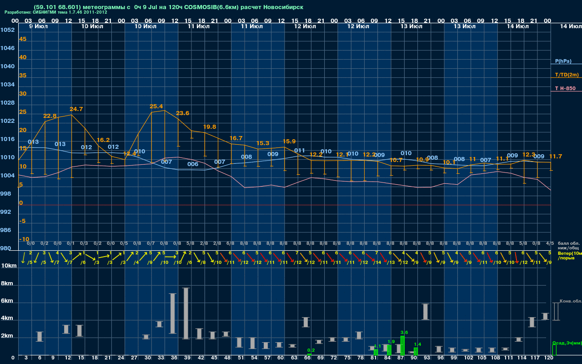The height and width of the screenshot is (364, 582).
Task: Click the 10km altitude axis label
Action: click(x=9, y=265)
